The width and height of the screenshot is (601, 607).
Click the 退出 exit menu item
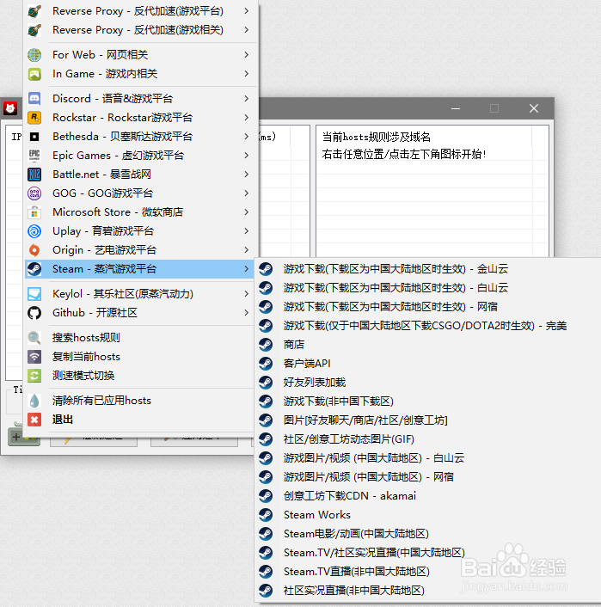pos(140,420)
